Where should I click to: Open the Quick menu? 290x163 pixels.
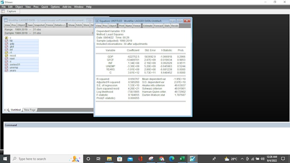[x=45, y=7]
